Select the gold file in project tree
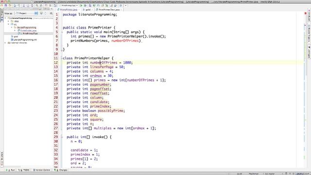 pos(16,36)
